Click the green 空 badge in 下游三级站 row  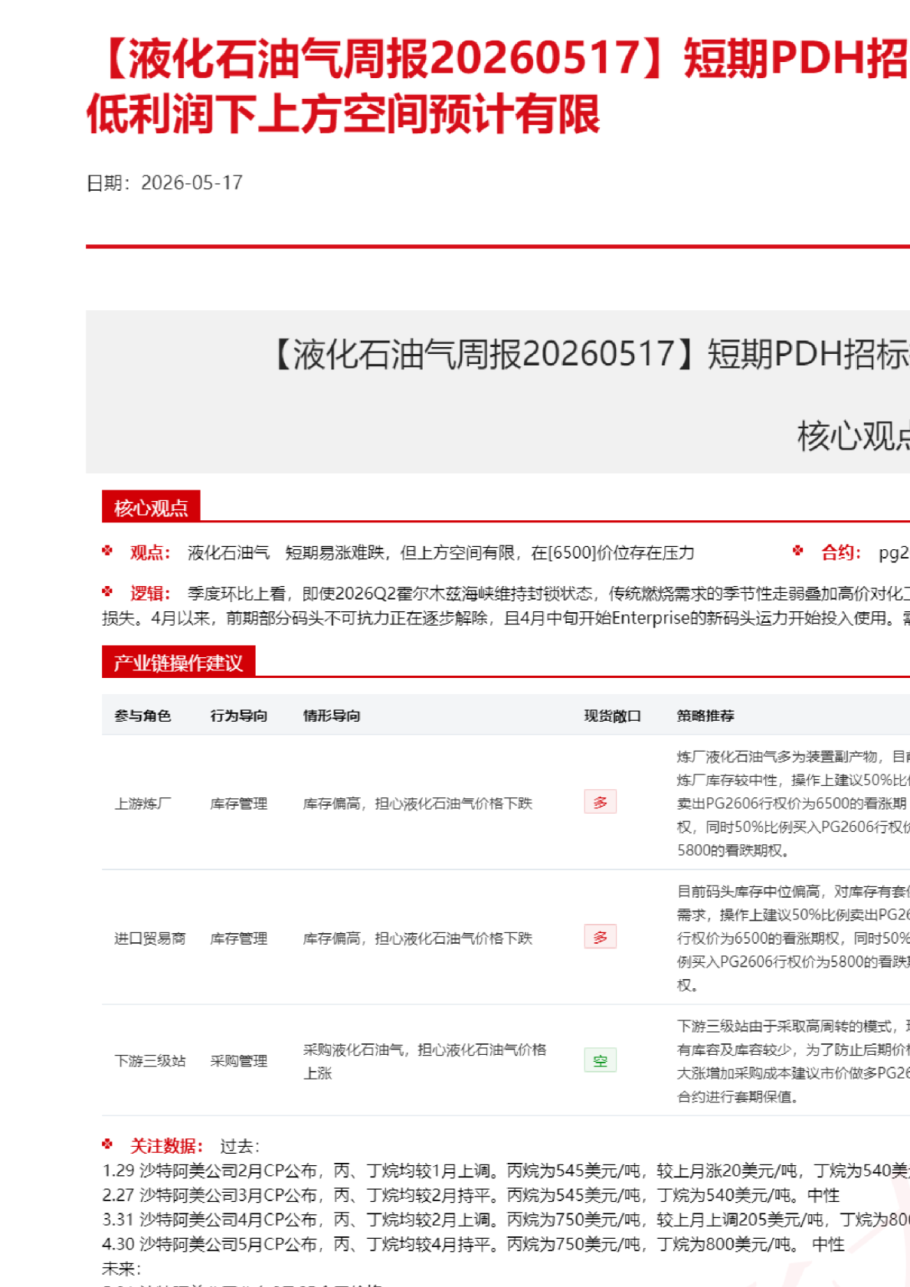601,1060
